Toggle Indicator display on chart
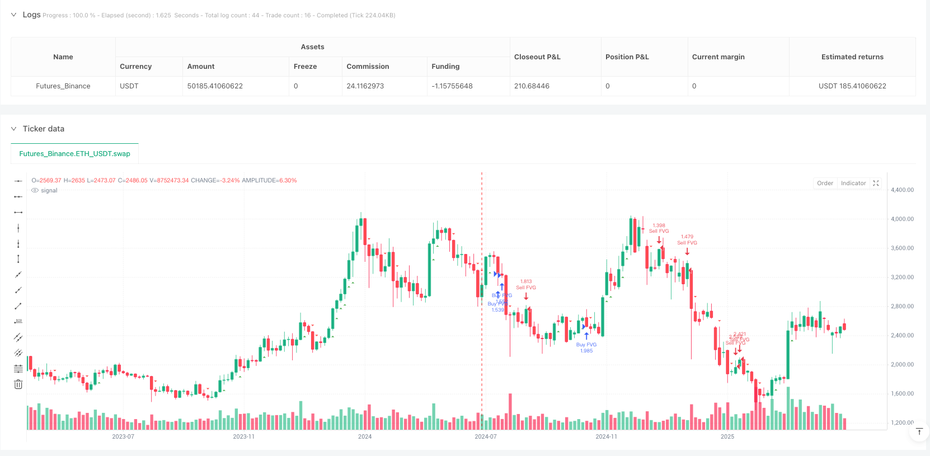The height and width of the screenshot is (456, 930). tap(853, 183)
